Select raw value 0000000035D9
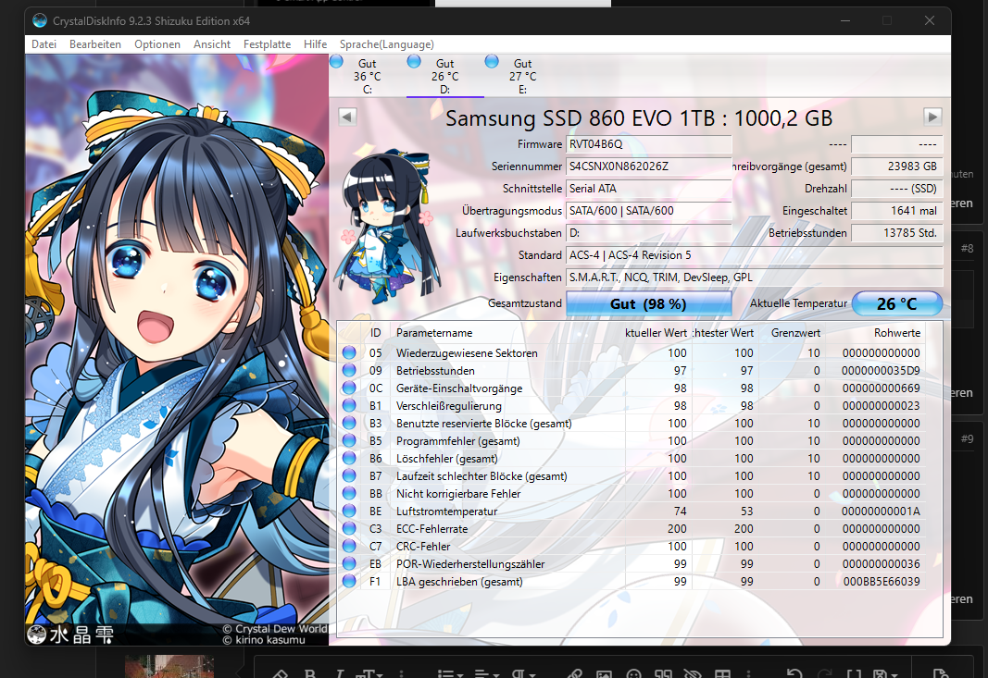The height and width of the screenshot is (678, 988). pyautogui.click(x=881, y=370)
